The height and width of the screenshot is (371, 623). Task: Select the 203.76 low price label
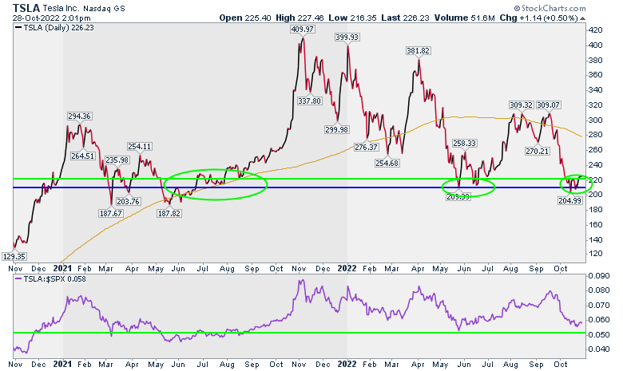click(x=128, y=202)
